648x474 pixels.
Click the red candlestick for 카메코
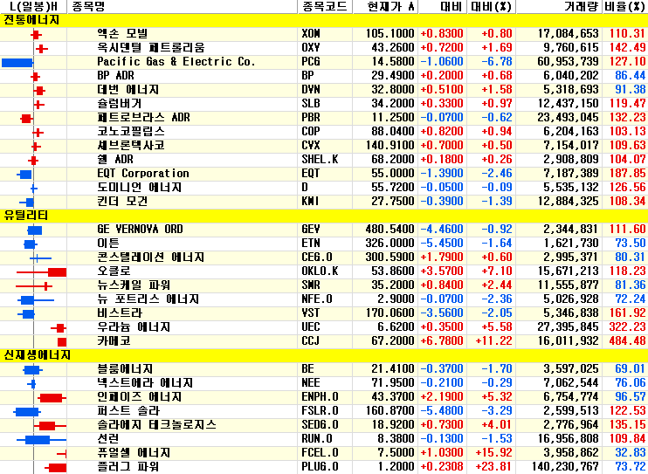click(x=62, y=342)
